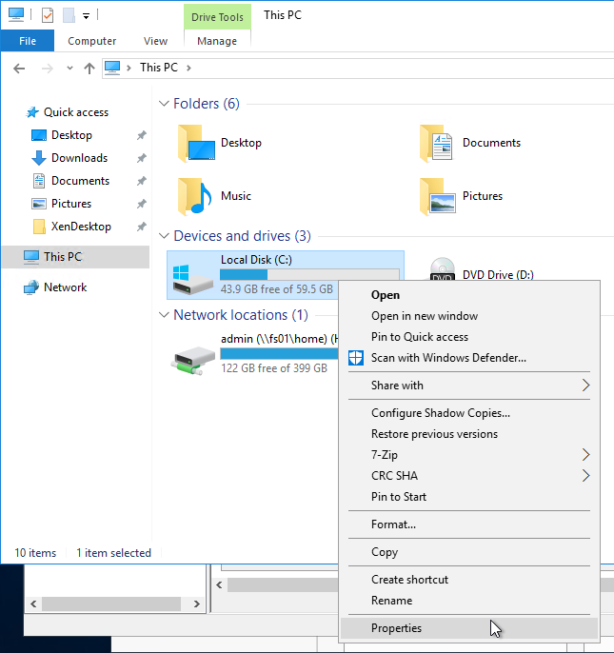Image resolution: width=614 pixels, height=653 pixels.
Task: Collapse the Network locations group
Action: (164, 315)
